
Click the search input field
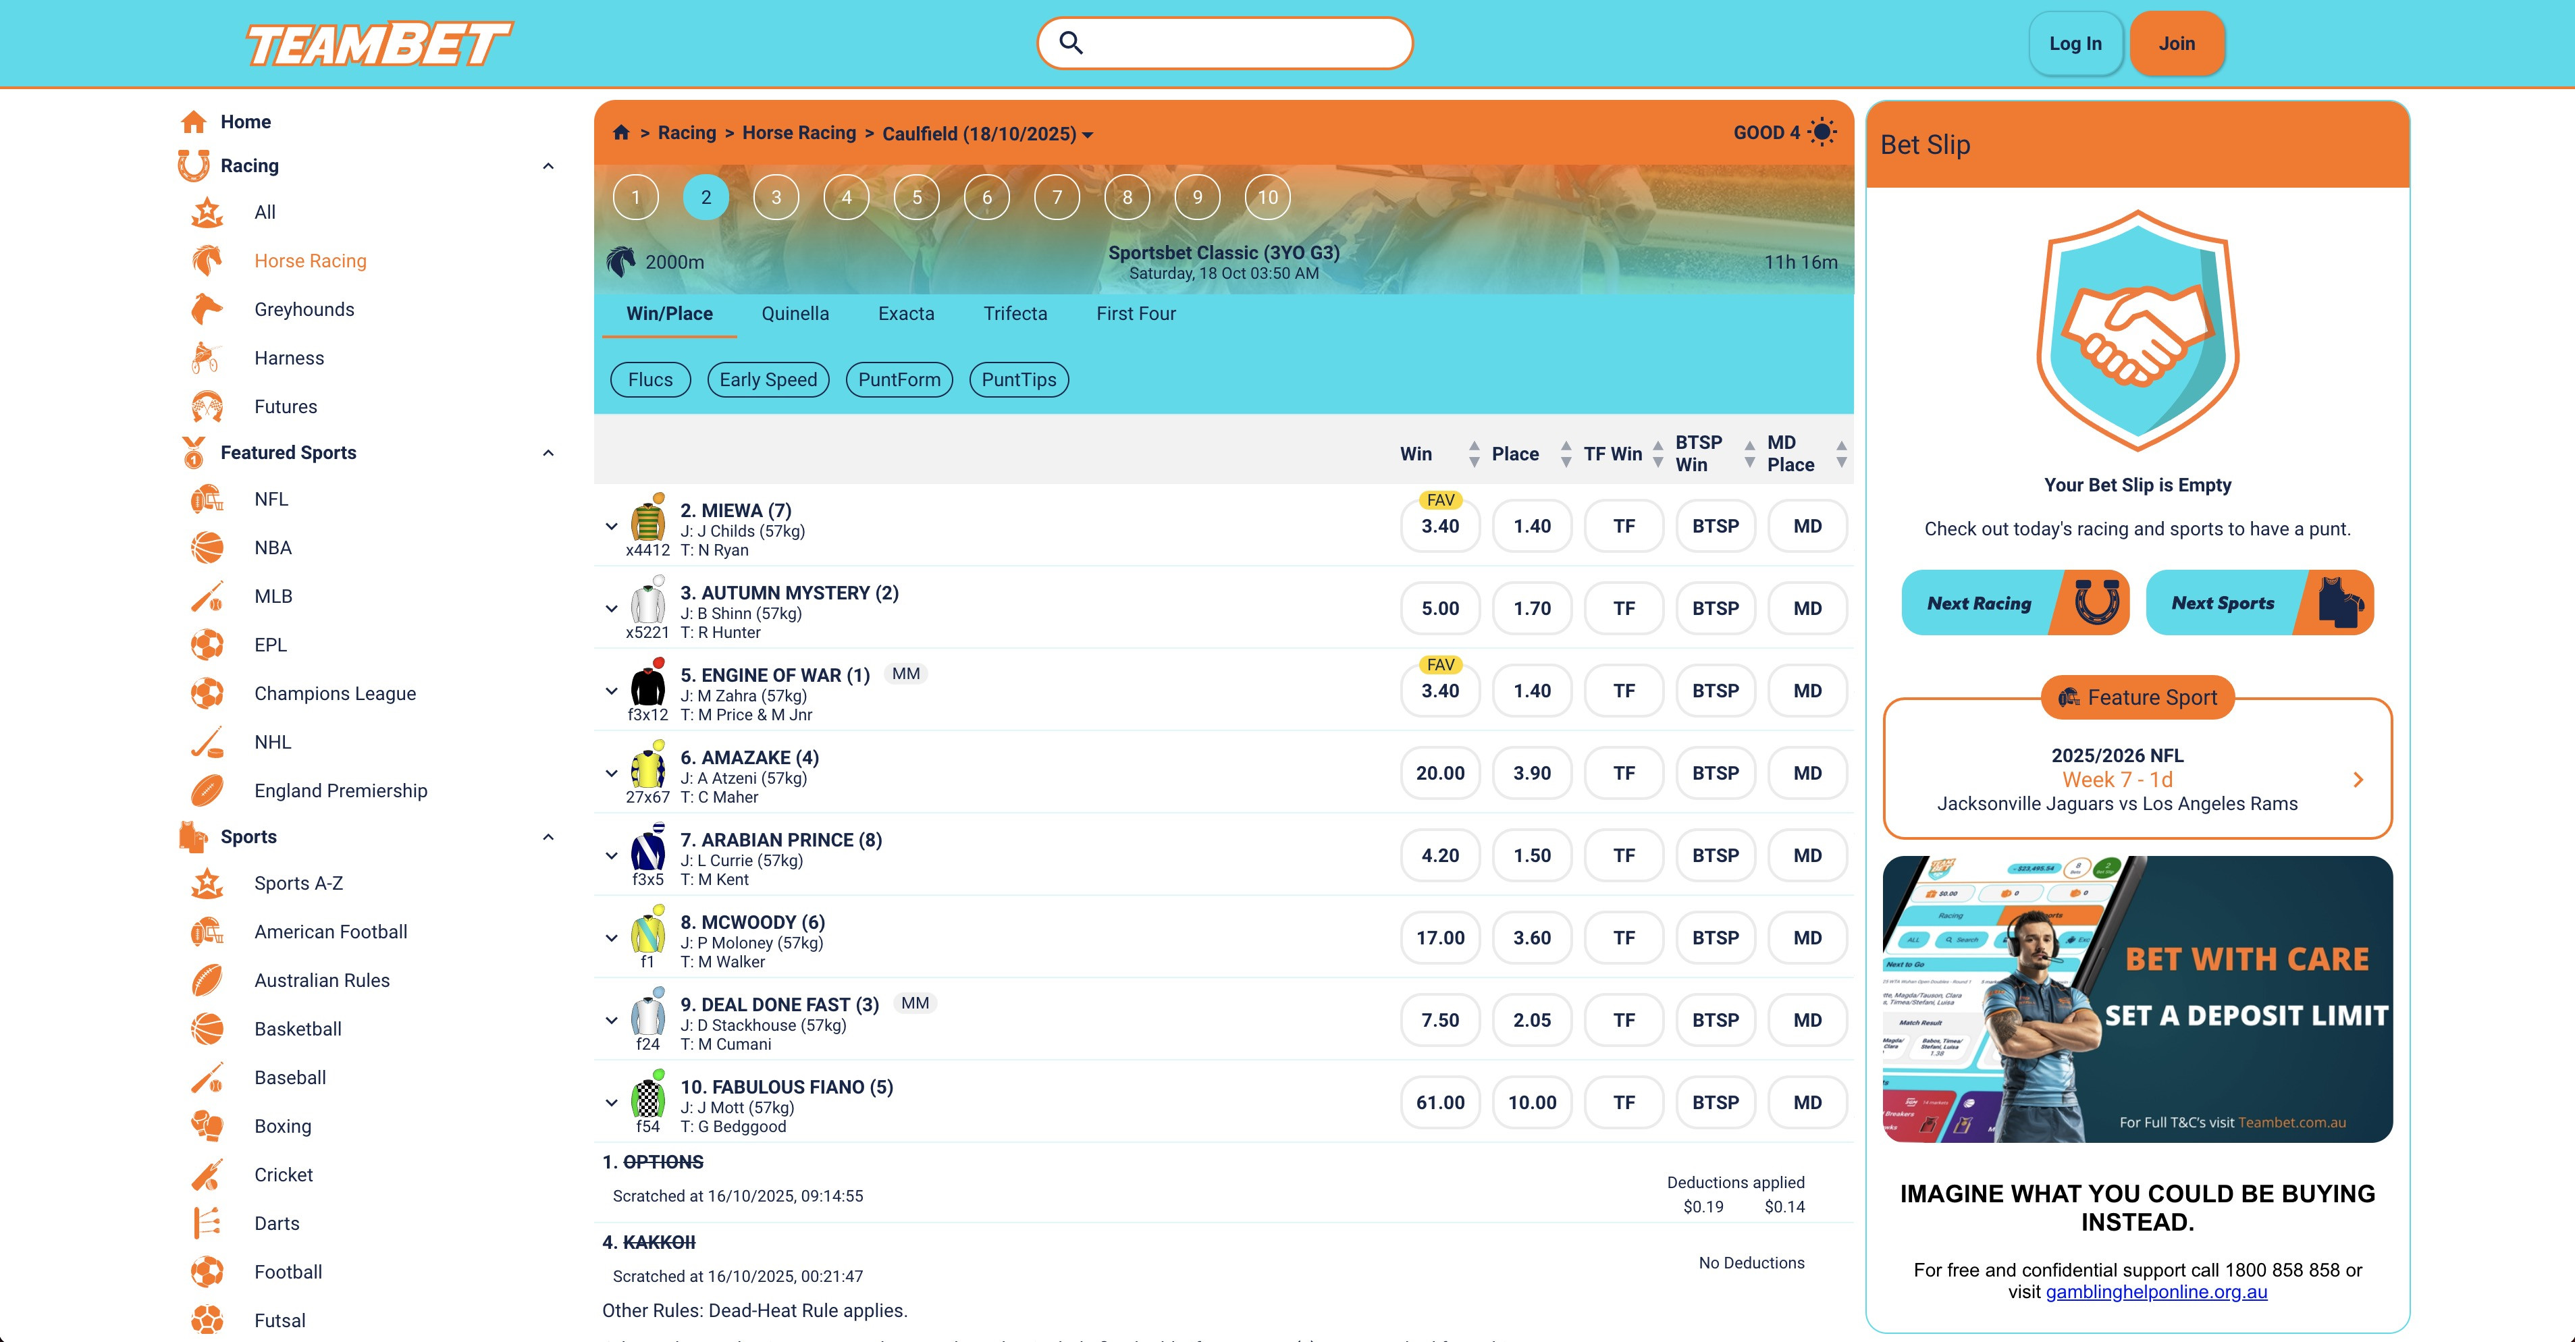[1240, 43]
